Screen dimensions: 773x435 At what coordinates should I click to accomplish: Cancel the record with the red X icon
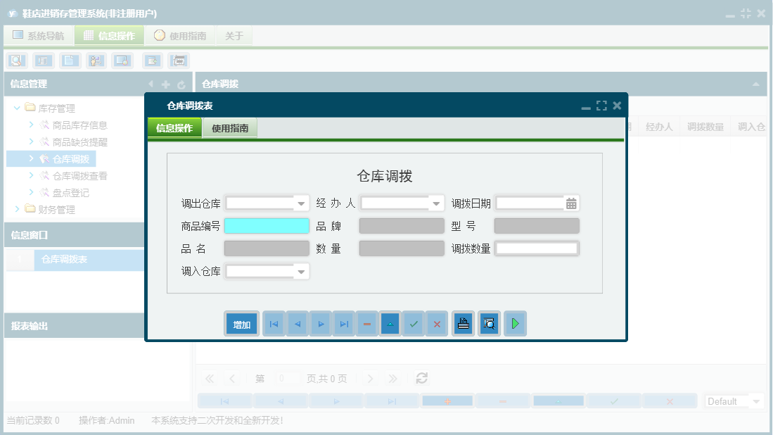(x=437, y=323)
